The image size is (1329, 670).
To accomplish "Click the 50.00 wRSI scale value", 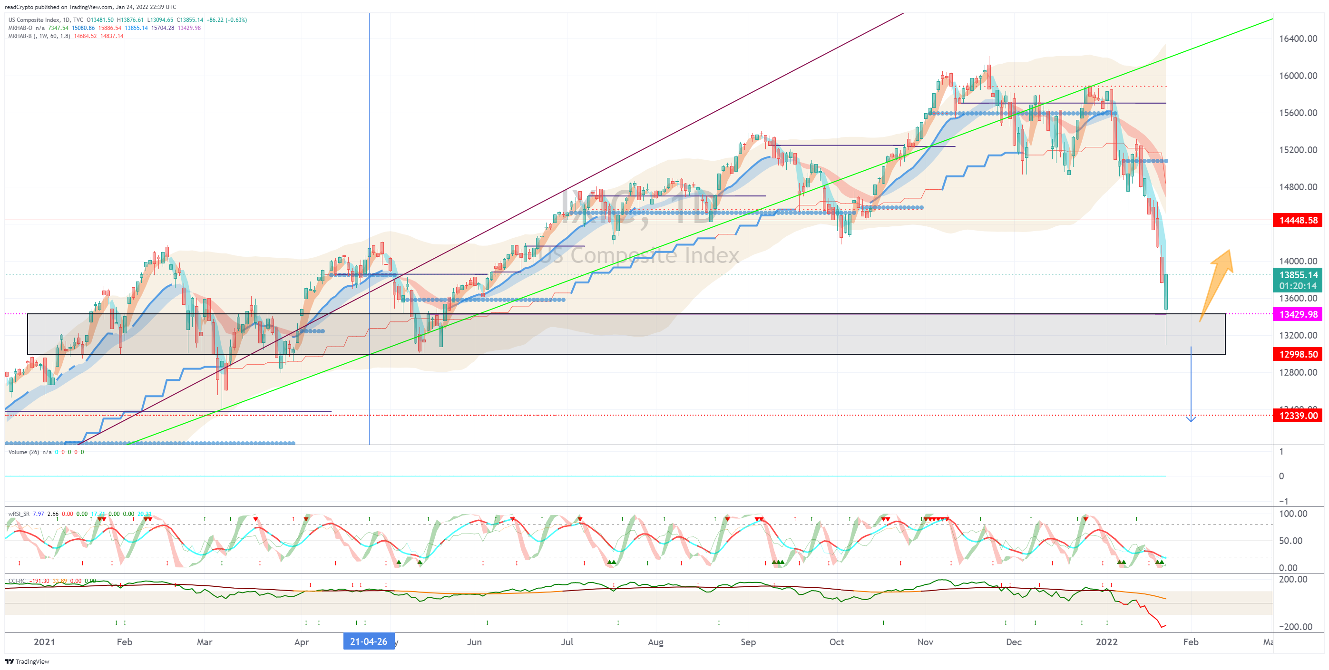I will pos(1291,541).
